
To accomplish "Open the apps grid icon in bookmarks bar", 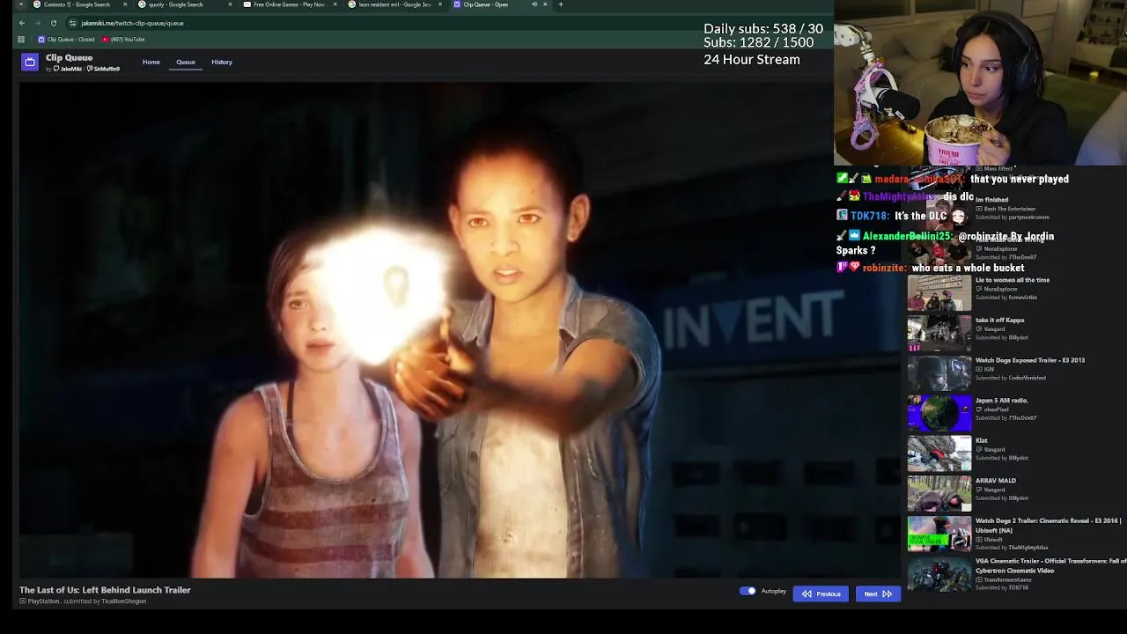I will pos(21,40).
